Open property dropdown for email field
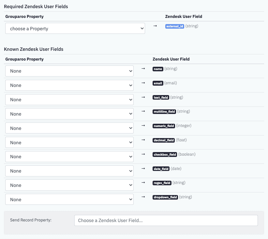 coord(69,85)
